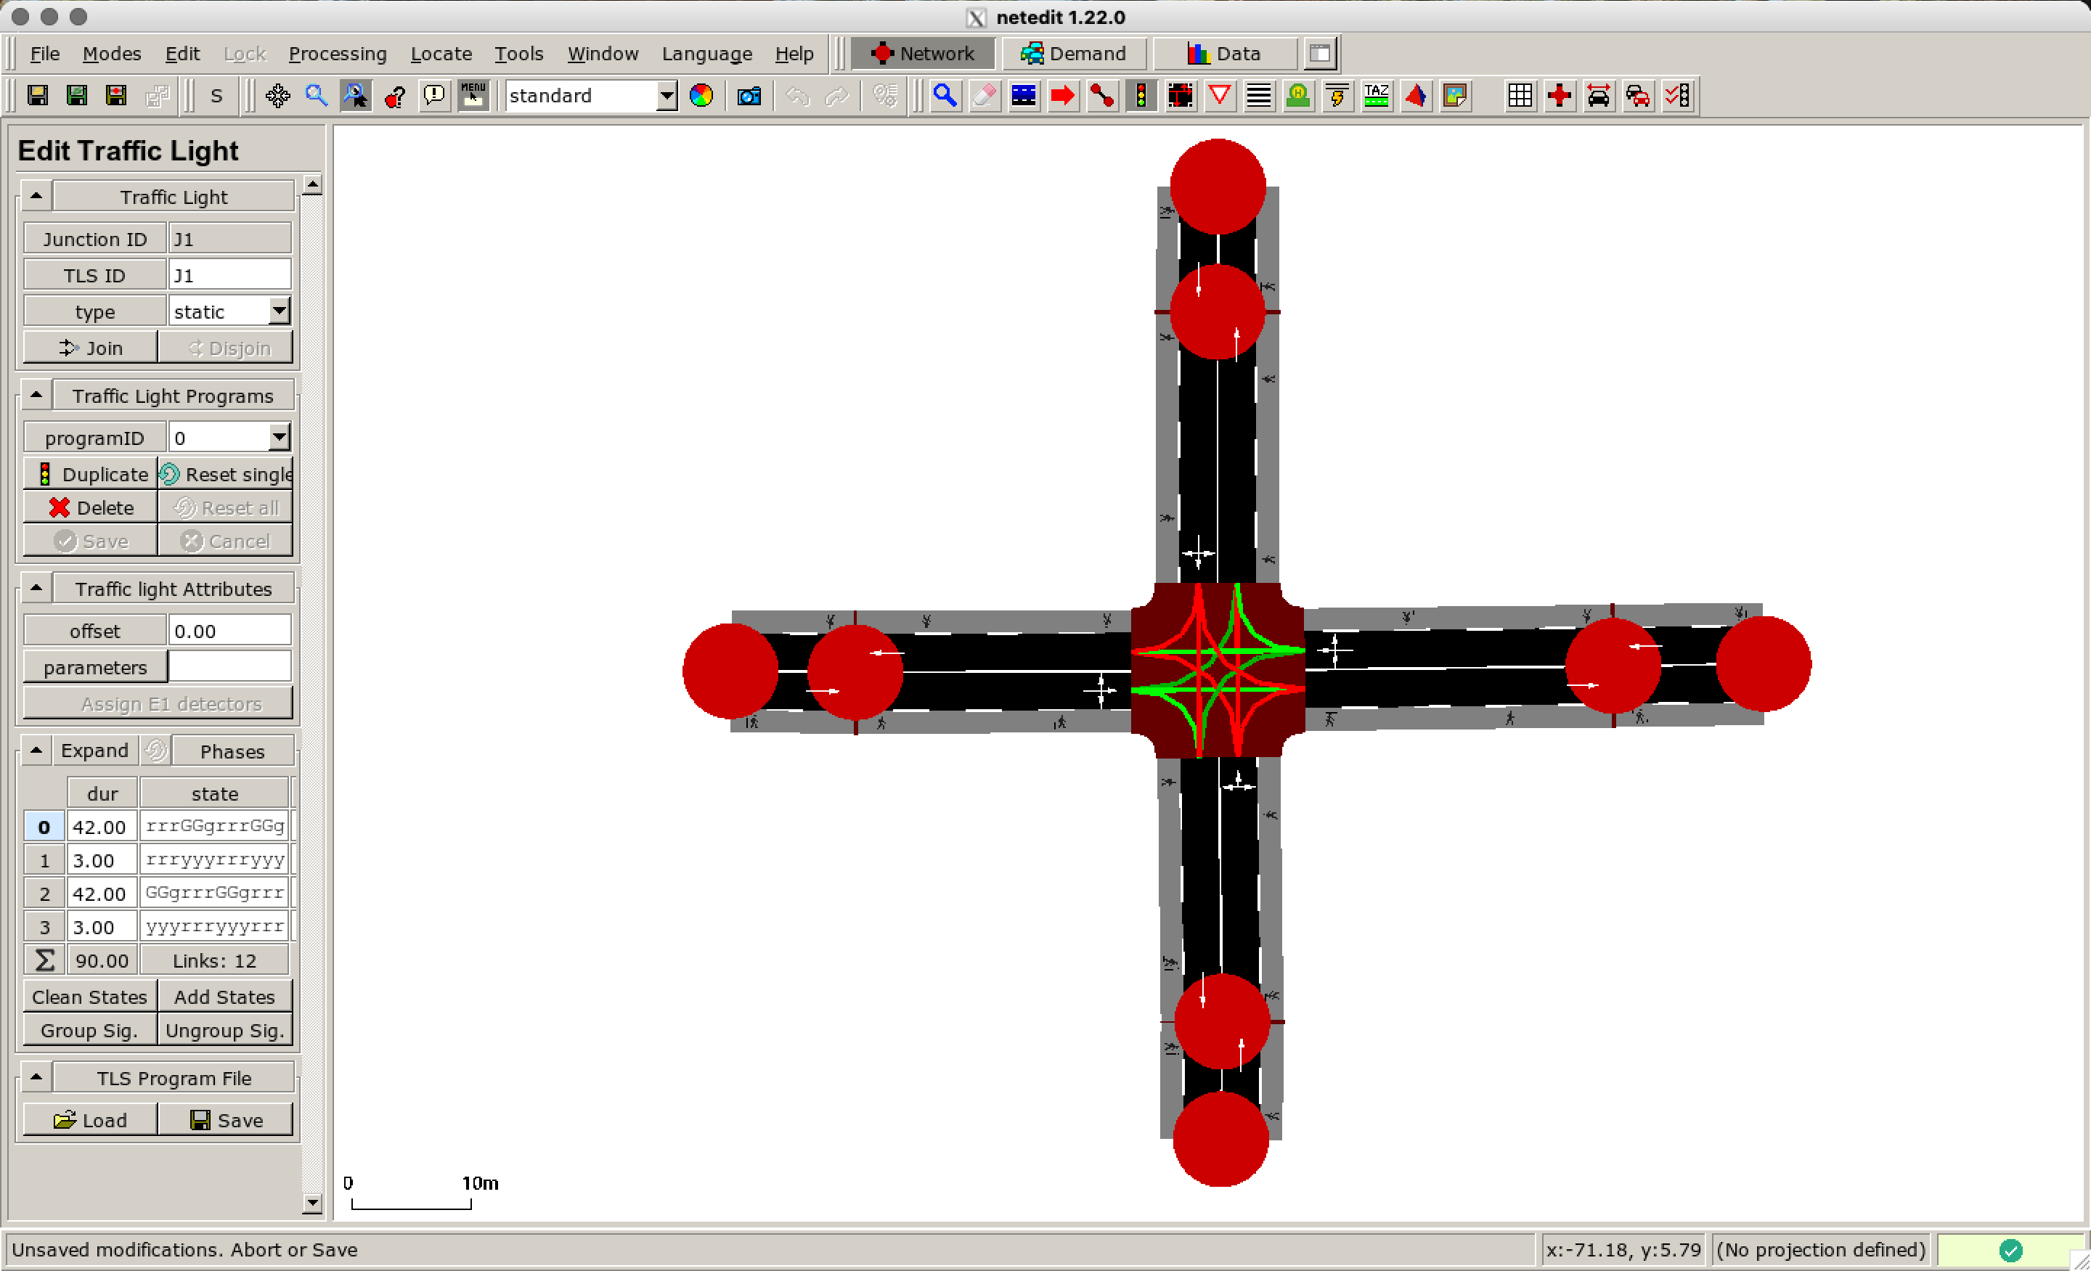
Task: Open TAZ mode with the TAZ icon
Action: [x=1376, y=96]
